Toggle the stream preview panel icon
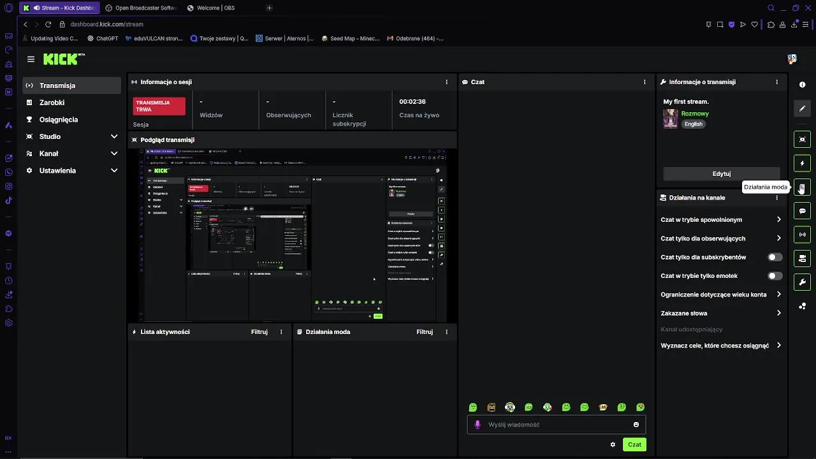The height and width of the screenshot is (459, 816). click(x=802, y=140)
